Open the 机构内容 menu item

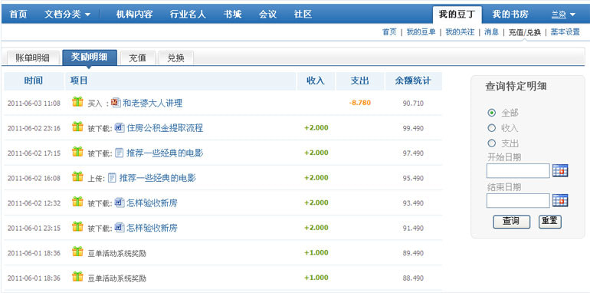[x=134, y=15]
